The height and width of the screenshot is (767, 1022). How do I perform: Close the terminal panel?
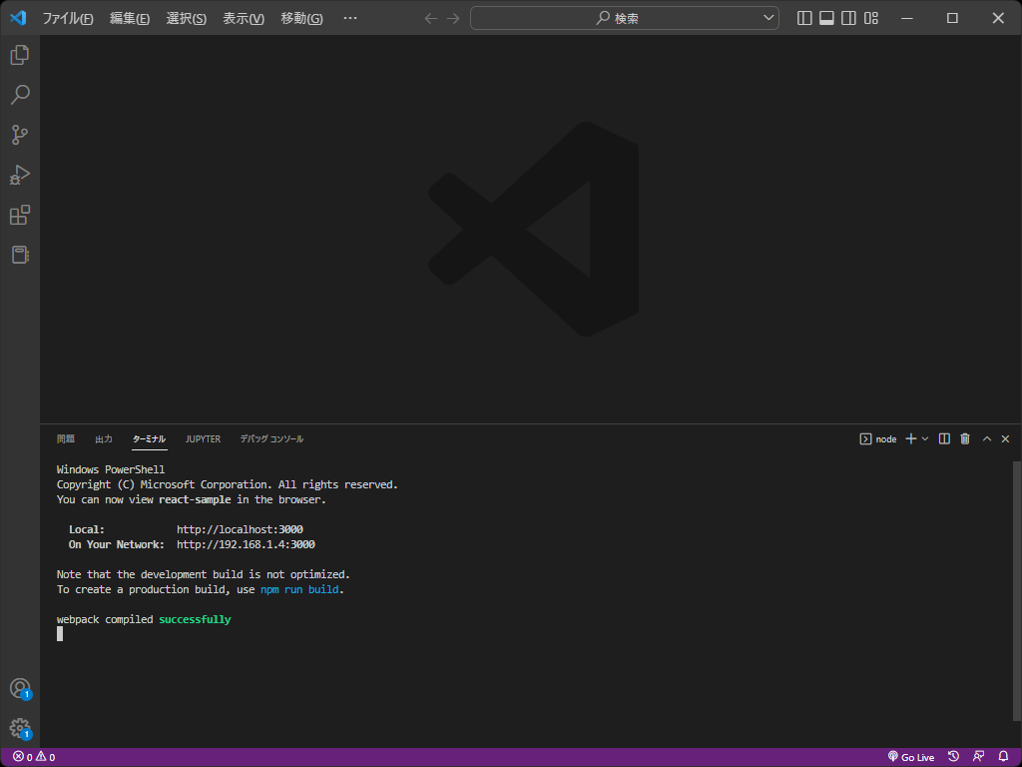click(1005, 439)
